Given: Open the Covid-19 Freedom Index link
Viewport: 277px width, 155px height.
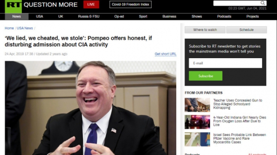Looking at the screenshot, I should pyautogui.click(x=130, y=4).
